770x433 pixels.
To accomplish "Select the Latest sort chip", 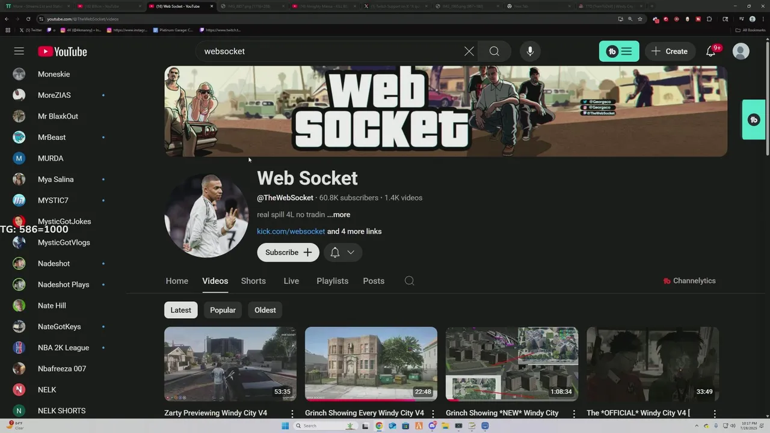I will coord(180,310).
